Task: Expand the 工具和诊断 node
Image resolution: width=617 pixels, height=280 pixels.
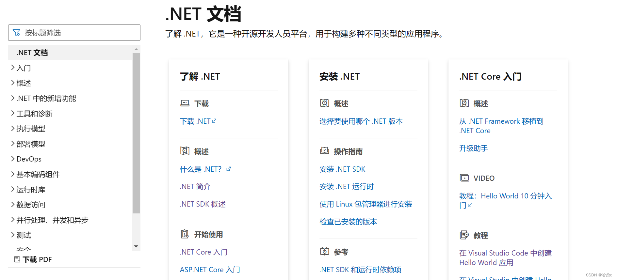Action: pyautogui.click(x=13, y=113)
